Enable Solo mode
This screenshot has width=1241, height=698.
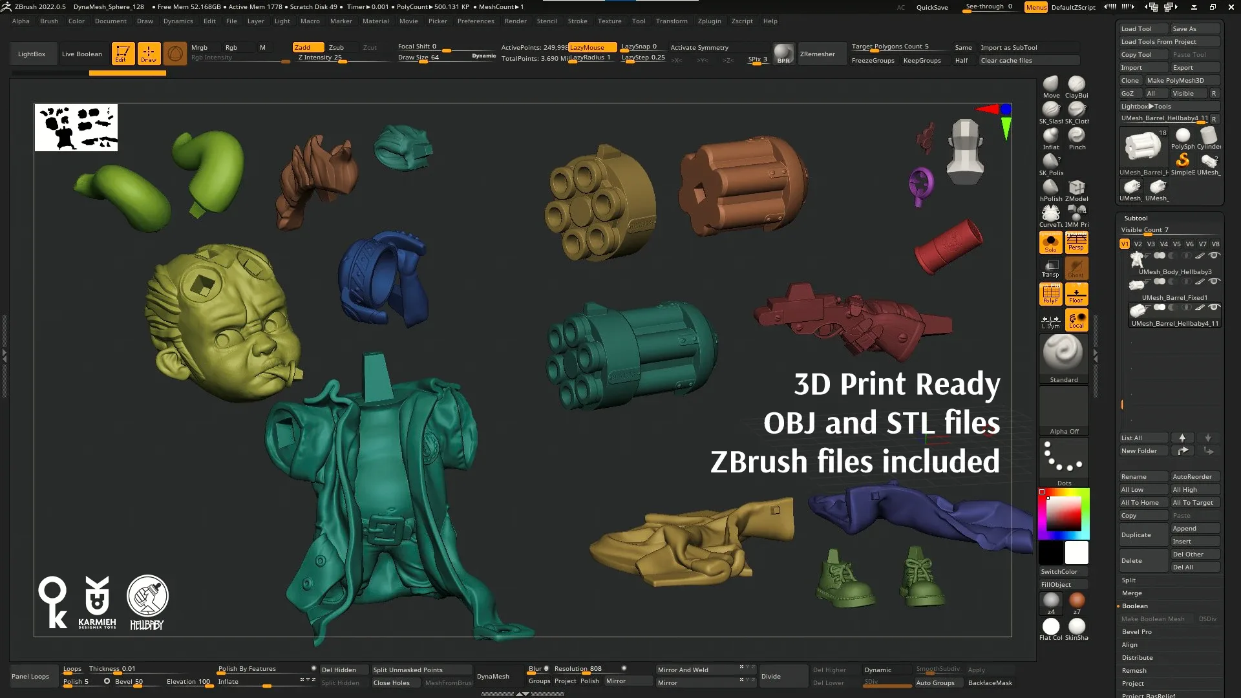click(x=1050, y=242)
